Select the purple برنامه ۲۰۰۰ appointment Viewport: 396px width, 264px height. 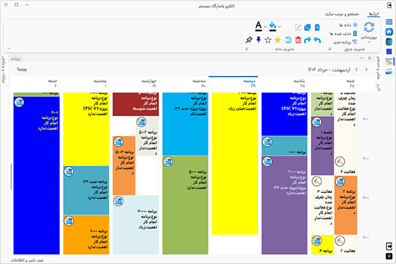pyautogui.click(x=284, y=205)
